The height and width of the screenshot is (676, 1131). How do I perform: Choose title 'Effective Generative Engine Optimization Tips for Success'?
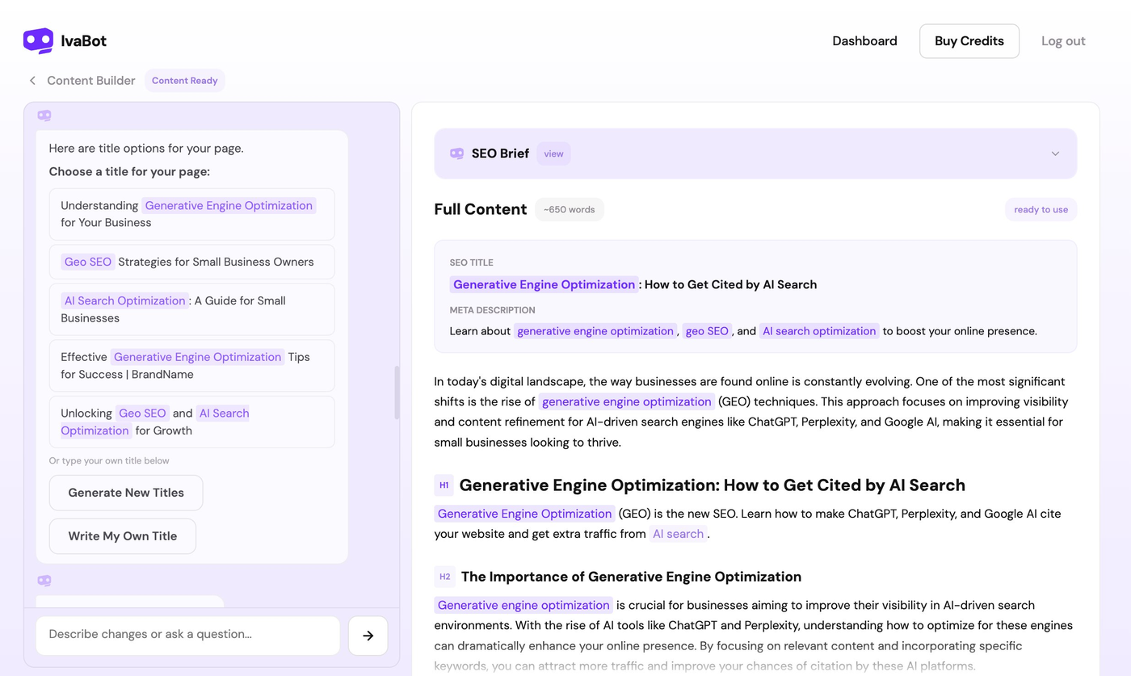pos(192,366)
